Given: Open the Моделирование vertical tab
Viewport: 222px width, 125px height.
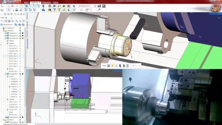Looking at the screenshot, I should (x=27, y=44).
